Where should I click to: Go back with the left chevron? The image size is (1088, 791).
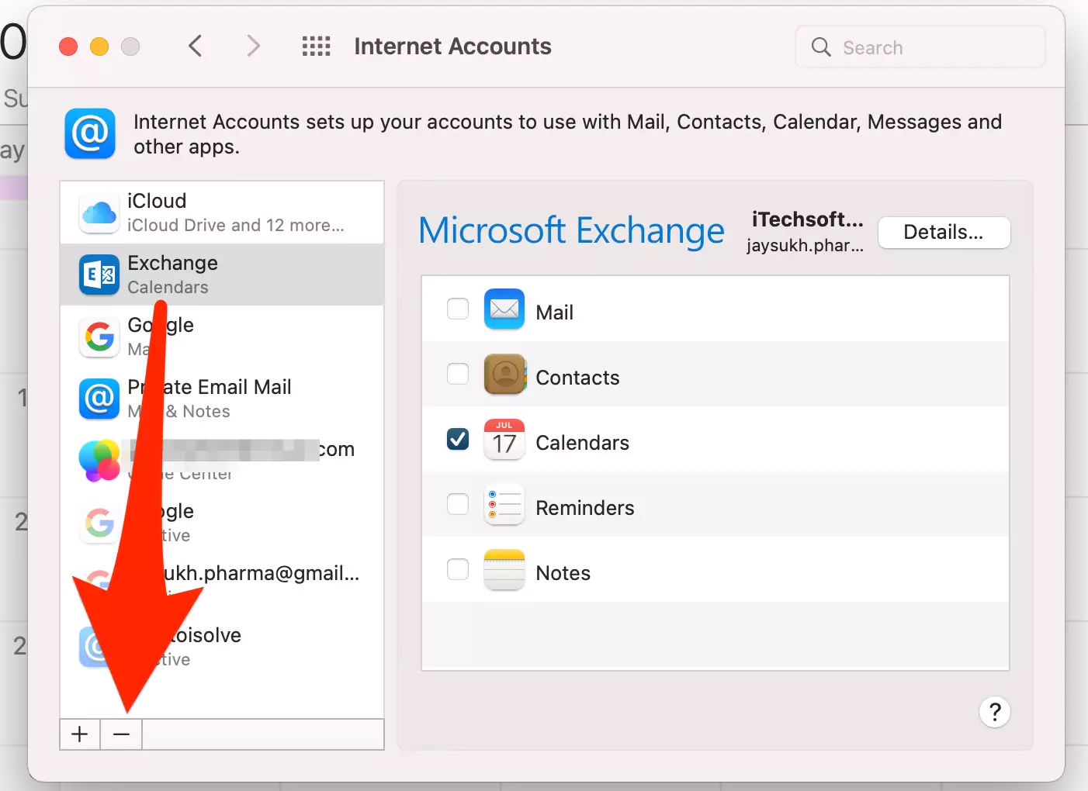tap(196, 47)
